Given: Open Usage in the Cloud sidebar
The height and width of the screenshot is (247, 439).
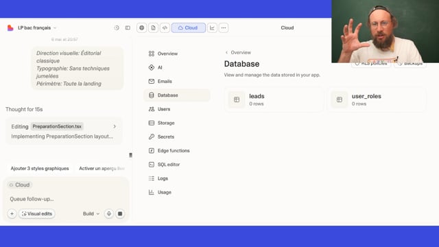Looking at the screenshot, I should pos(177,192).
